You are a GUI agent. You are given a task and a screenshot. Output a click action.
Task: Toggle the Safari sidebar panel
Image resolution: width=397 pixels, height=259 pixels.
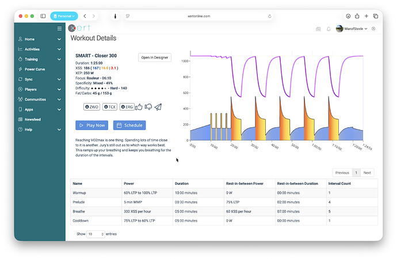click(43, 16)
